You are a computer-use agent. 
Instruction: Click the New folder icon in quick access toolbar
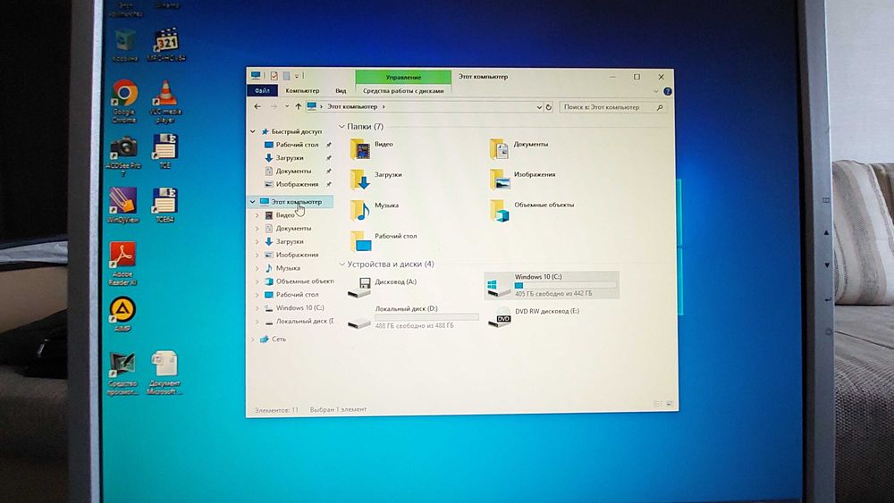pyautogui.click(x=286, y=76)
